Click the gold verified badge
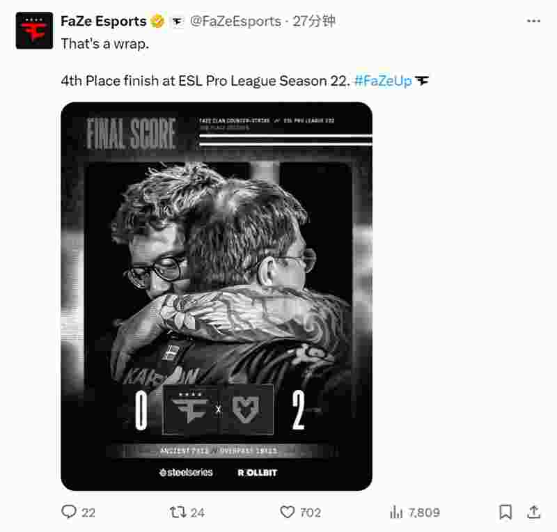The height and width of the screenshot is (532, 557). [157, 22]
